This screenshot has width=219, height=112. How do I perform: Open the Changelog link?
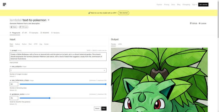pyautogui.click(x=186, y=5)
